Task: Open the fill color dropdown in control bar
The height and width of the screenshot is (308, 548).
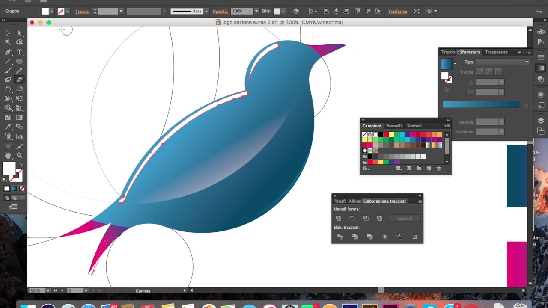Action: pyautogui.click(x=52, y=11)
